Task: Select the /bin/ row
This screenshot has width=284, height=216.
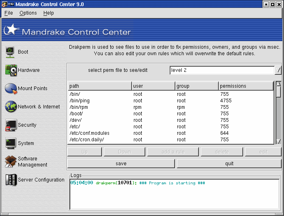Action: pos(171,94)
